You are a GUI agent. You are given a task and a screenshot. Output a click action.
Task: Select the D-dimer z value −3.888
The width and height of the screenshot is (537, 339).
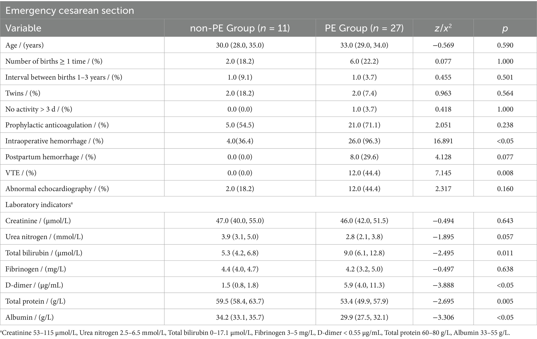[443, 285]
